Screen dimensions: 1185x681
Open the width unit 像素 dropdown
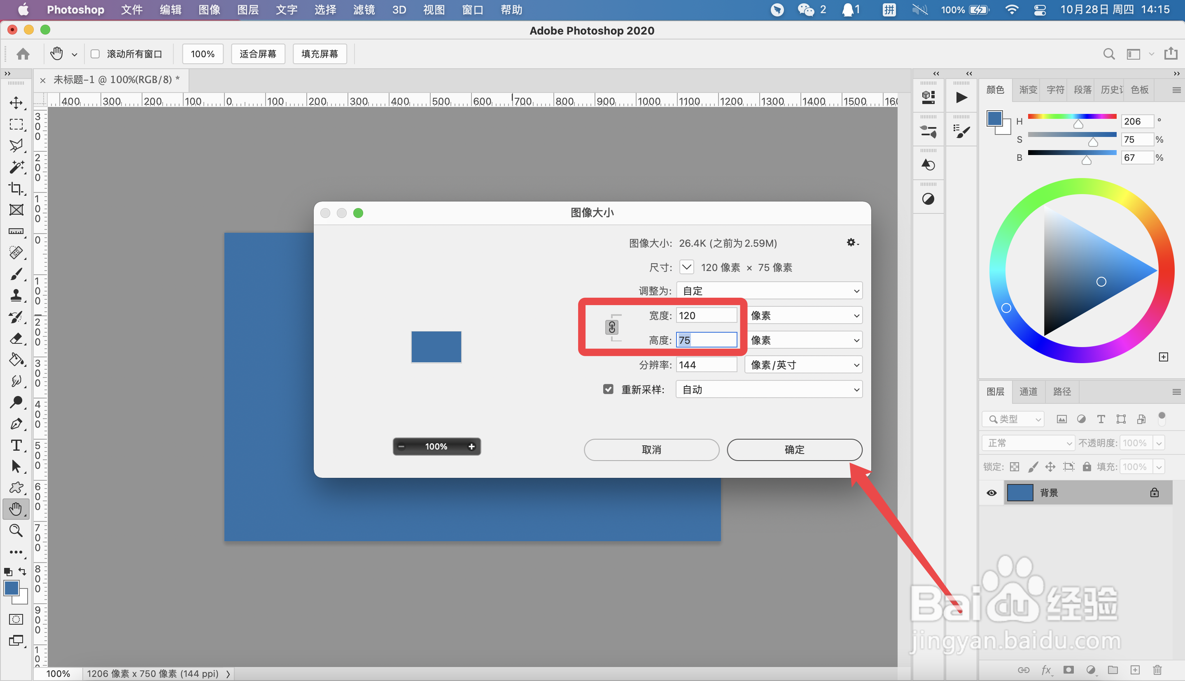(803, 315)
